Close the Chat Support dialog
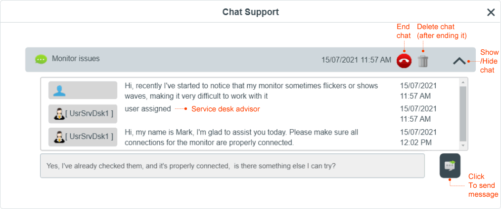Screen dimensions: 501x209 coord(491,12)
